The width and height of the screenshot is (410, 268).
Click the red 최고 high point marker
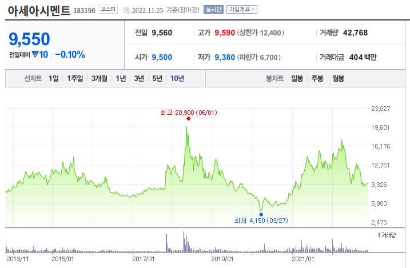coord(189,119)
